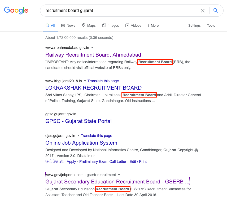The height and width of the screenshot is (203, 227).
Task: Click Translate this page for ojas.gujarat.gov.in
Action: pyautogui.click(x=97, y=136)
